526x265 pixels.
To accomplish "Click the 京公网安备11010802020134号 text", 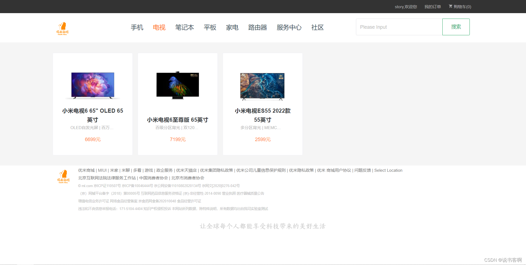I will click(x=177, y=186).
